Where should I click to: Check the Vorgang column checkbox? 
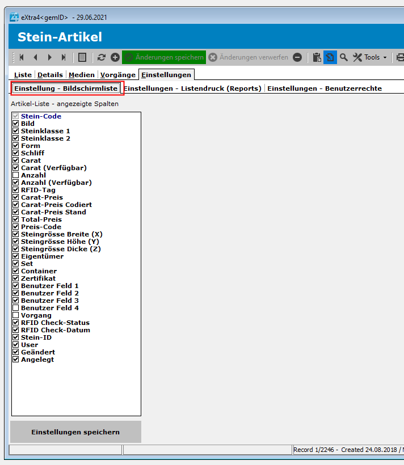point(16,315)
